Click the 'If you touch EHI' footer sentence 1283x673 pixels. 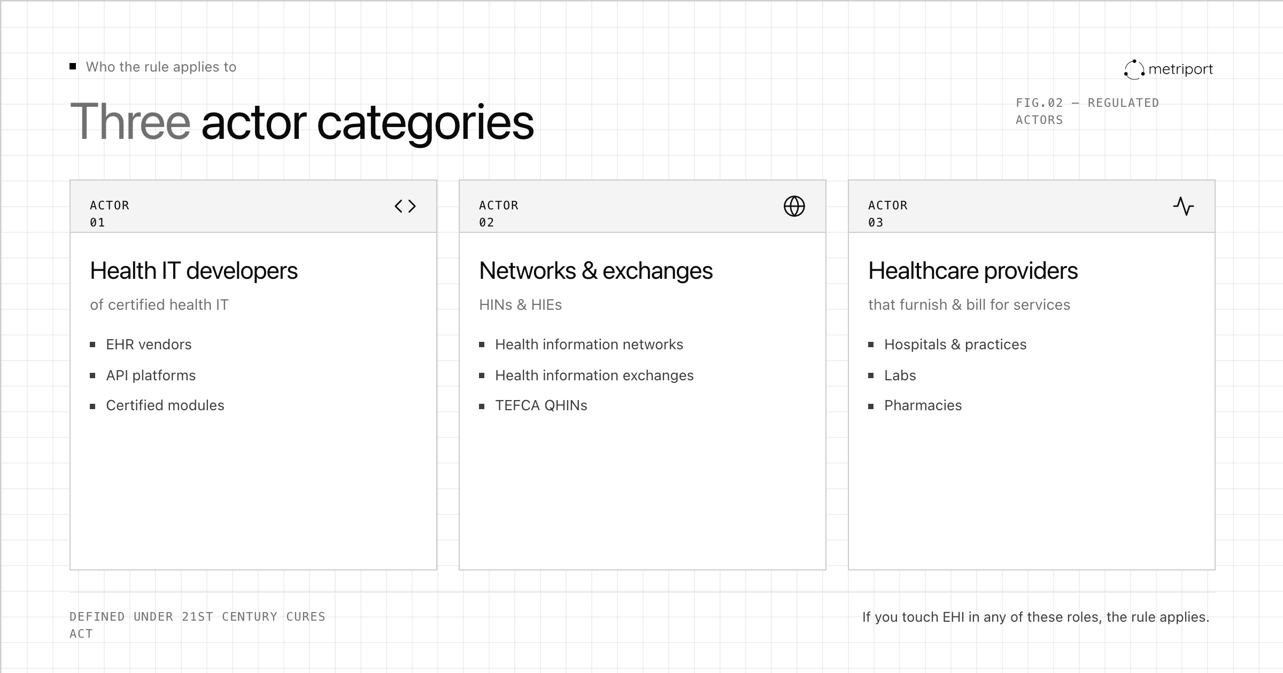tap(1035, 617)
